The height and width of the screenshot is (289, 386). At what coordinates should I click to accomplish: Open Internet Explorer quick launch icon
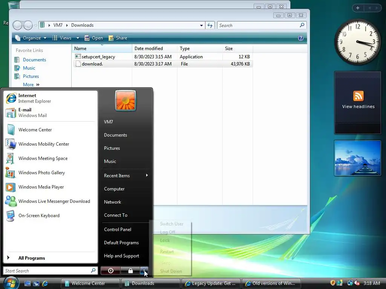click(x=45, y=283)
